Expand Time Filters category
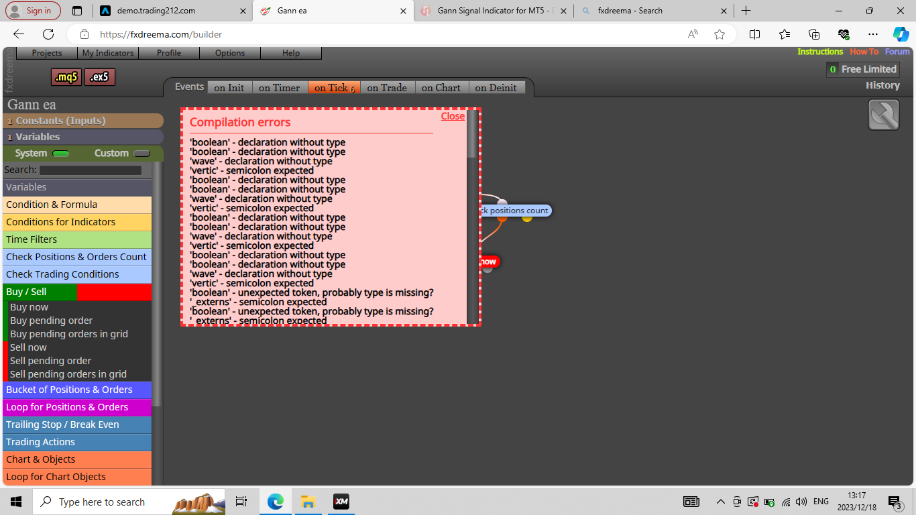The width and height of the screenshot is (916, 515). coord(77,239)
